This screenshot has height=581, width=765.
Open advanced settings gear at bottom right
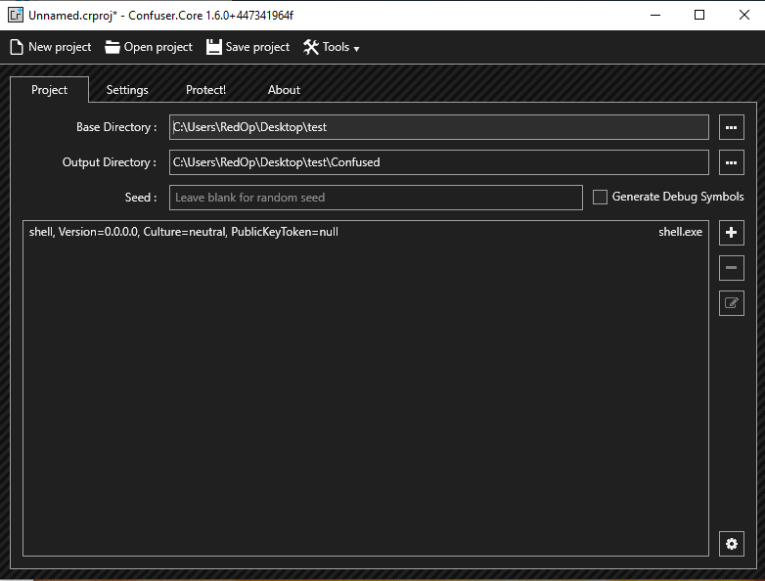pos(731,544)
